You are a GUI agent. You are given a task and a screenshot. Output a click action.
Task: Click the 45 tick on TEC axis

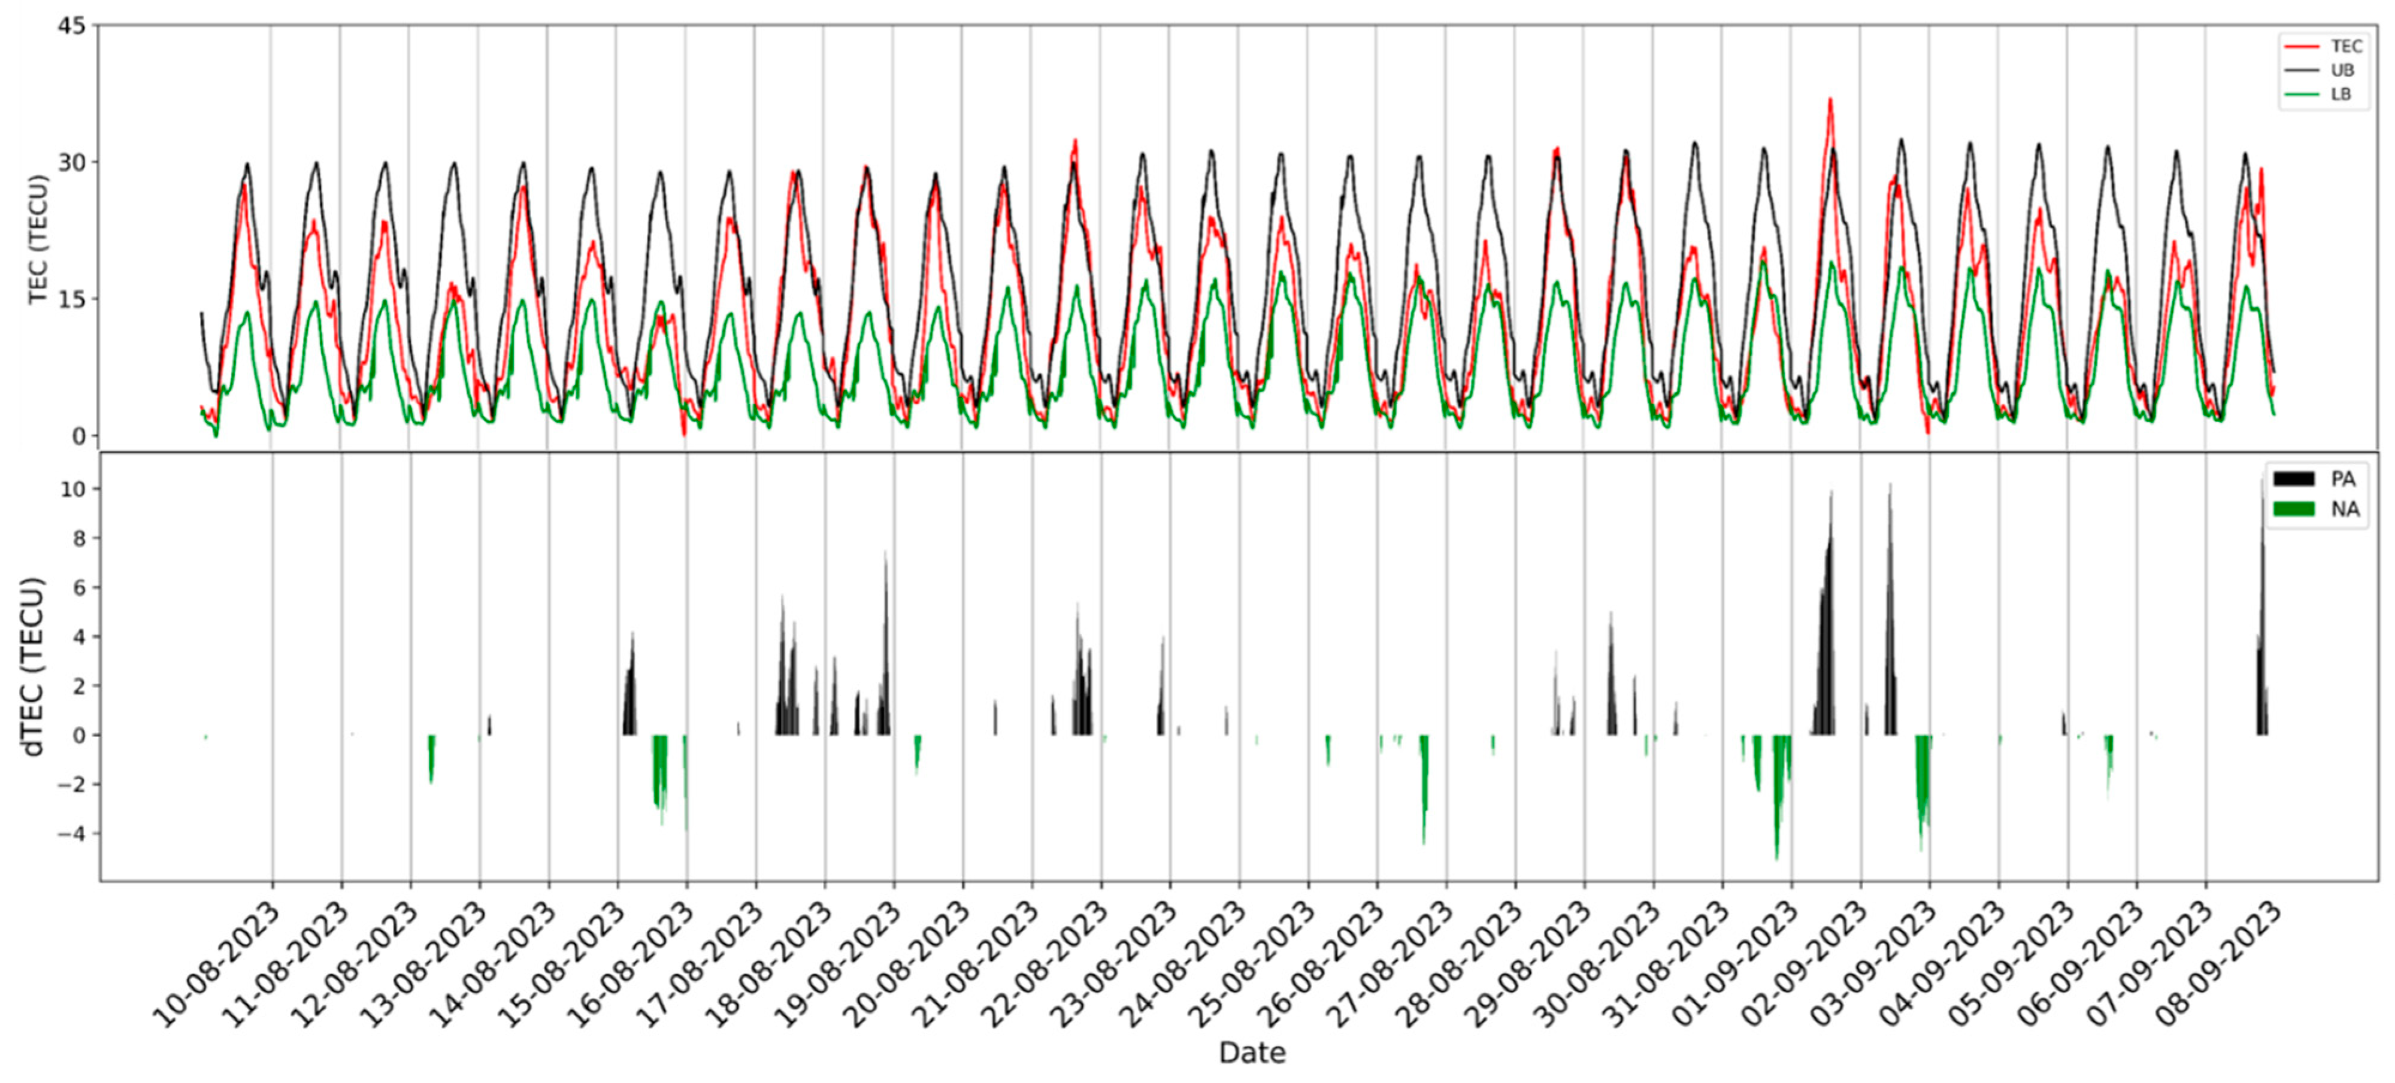71,26
